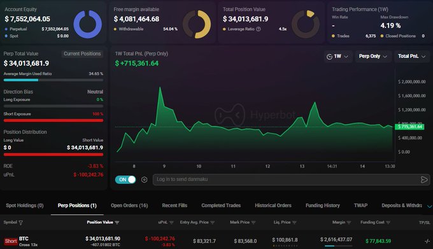Click the Leverage Ratio help icon
Viewport: 433px width, 249px height.
pyautogui.click(x=258, y=29)
